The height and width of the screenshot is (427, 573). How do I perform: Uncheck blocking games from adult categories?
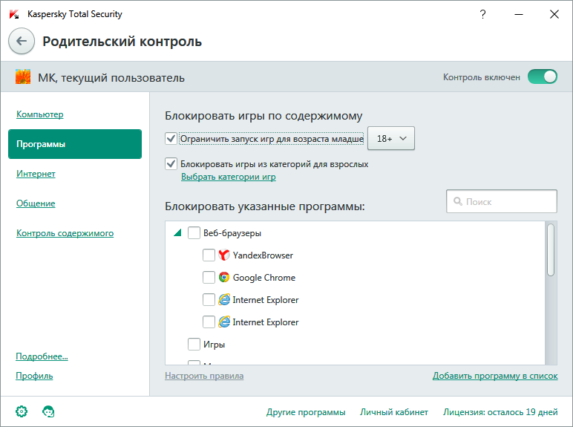click(x=171, y=164)
